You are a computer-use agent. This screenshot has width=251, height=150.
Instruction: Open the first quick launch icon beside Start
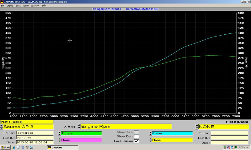click(x=14, y=147)
